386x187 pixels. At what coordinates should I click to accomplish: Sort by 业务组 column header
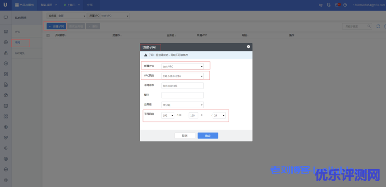click(x=171, y=35)
